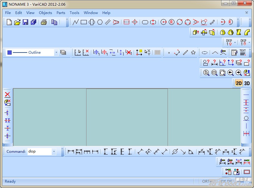Viewport: 254px width, 188px height.
Task: Expand the Outline line style dropdown
Action: pyautogui.click(x=56, y=53)
